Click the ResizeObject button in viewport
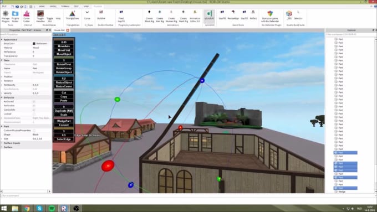 [64, 82]
